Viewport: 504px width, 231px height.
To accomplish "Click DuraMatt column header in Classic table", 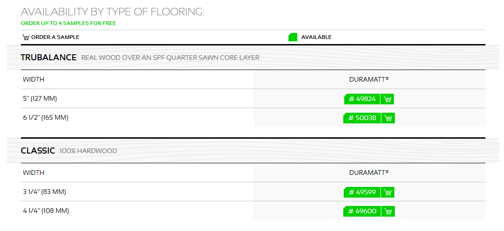I will coord(369,173).
